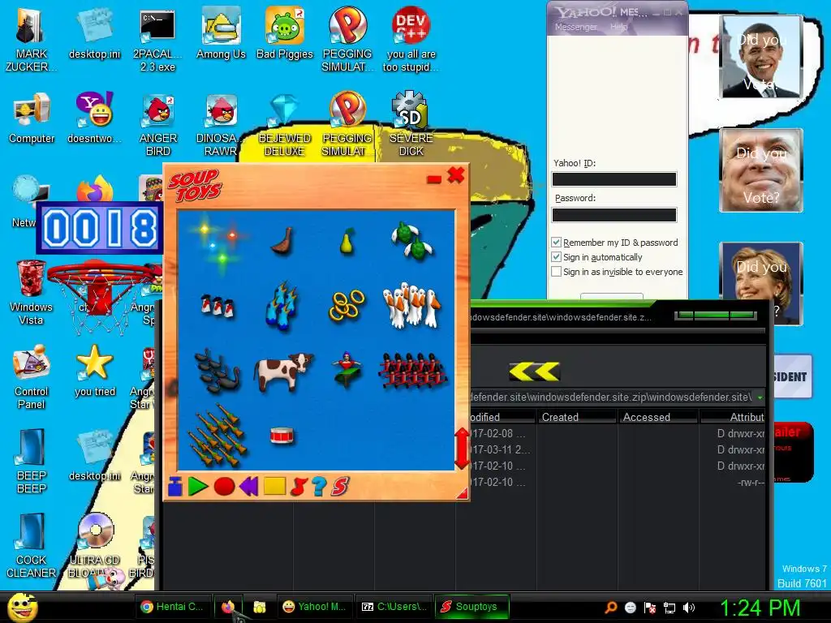Click the red scroll arrows in Souptoys toybox
The width and height of the screenshot is (831, 623).
pos(462,448)
